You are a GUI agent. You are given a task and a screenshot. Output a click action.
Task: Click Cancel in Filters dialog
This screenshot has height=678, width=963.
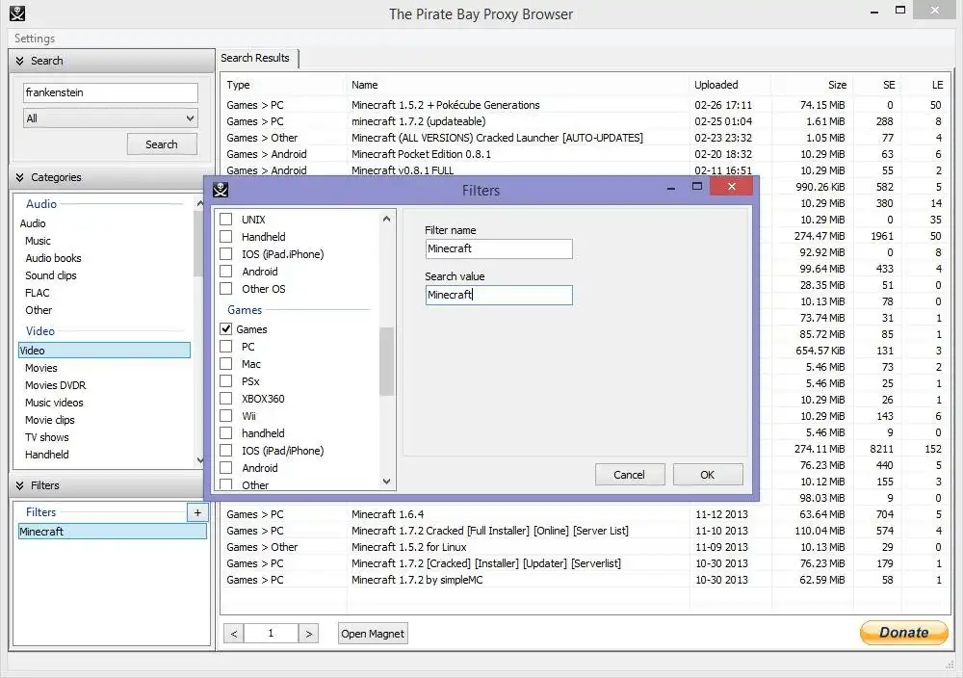[x=630, y=475]
